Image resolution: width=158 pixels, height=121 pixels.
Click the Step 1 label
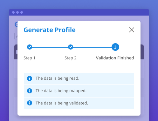[x=29, y=58]
